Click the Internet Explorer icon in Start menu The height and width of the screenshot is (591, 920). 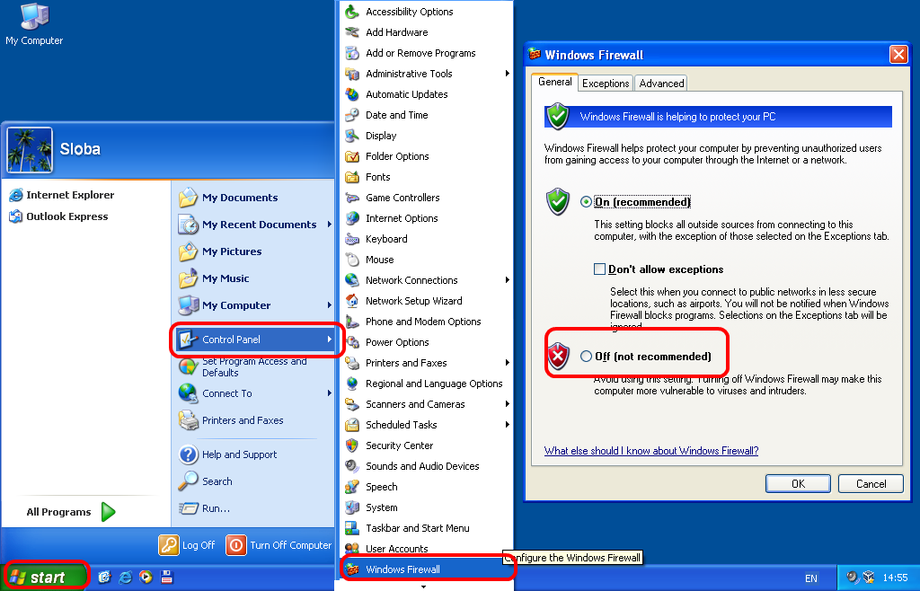pyautogui.click(x=16, y=195)
